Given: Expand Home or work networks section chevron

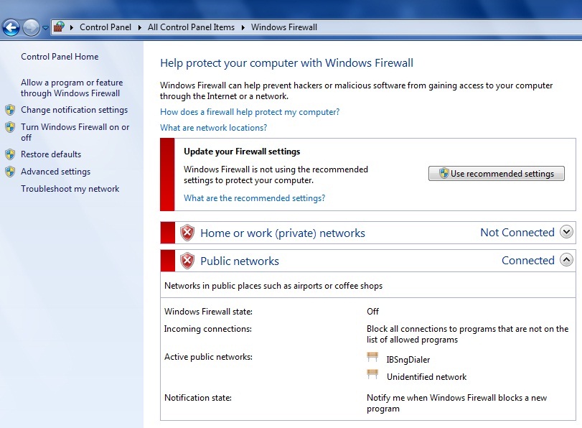Looking at the screenshot, I should point(566,232).
